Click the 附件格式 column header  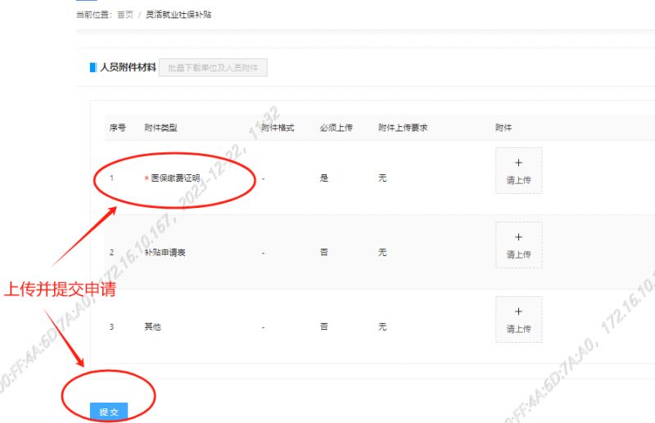[278, 128]
